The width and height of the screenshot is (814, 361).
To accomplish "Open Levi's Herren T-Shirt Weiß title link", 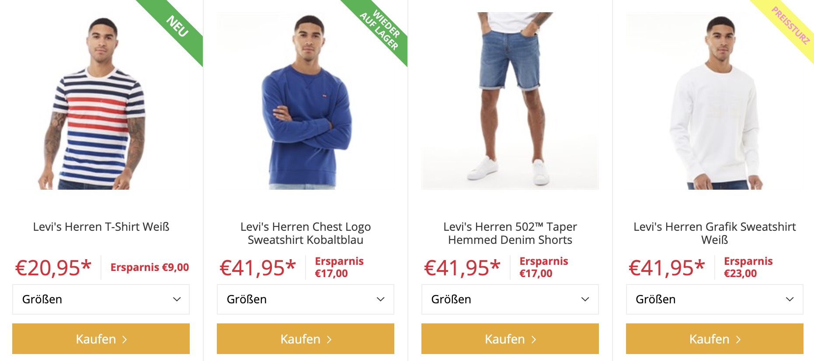I will (x=101, y=227).
